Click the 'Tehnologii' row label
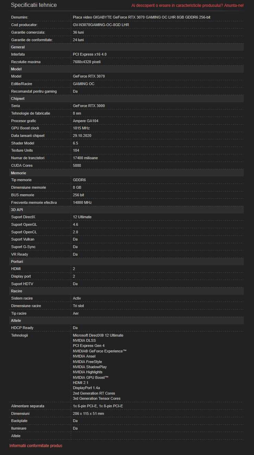The height and width of the screenshot is (455, 254). pos(20,335)
